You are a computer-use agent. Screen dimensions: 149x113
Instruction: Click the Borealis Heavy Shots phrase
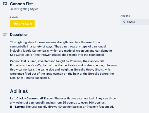tap(88, 69)
